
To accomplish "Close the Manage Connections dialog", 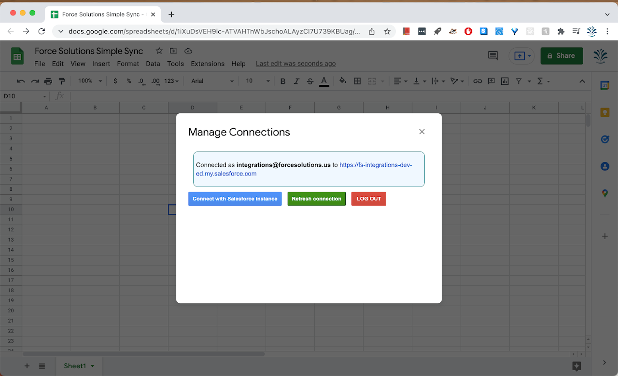I will coord(422,132).
